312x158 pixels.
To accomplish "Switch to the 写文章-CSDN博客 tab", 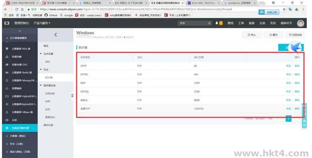I will tap(59, 3).
